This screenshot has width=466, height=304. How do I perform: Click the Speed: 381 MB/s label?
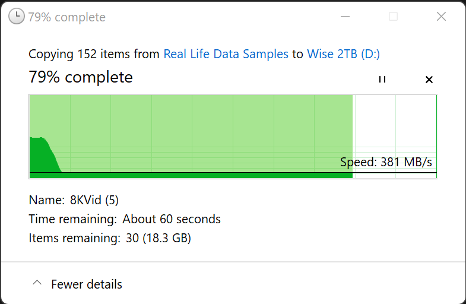coord(386,162)
